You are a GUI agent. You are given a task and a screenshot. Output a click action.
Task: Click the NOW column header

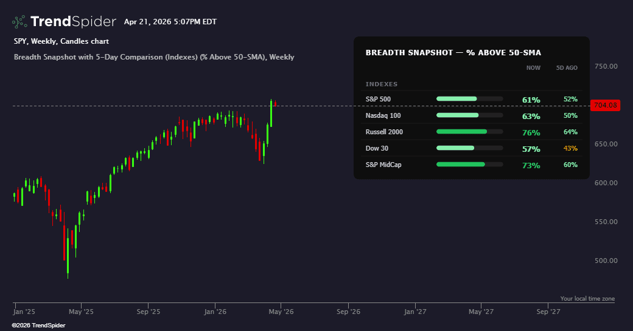533,67
